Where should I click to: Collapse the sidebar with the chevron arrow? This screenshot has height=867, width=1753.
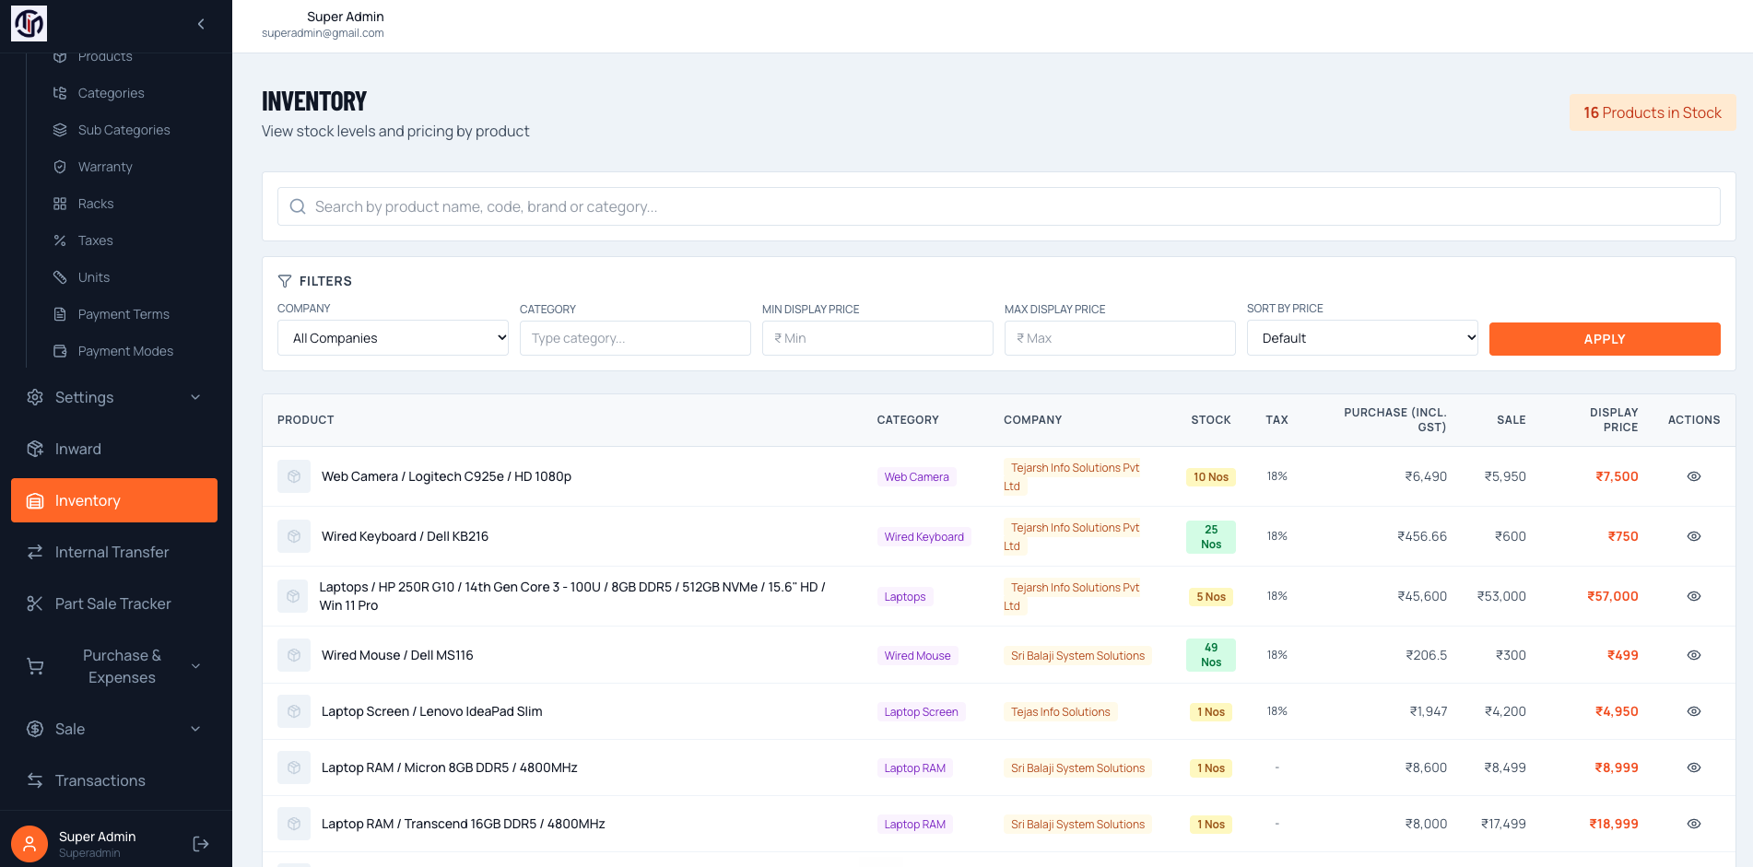[201, 24]
